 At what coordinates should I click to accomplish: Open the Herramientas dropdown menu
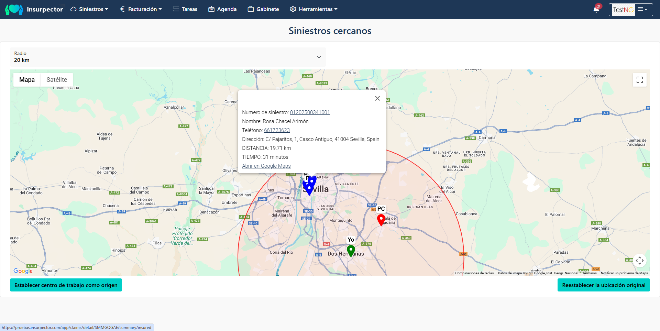[313, 9]
